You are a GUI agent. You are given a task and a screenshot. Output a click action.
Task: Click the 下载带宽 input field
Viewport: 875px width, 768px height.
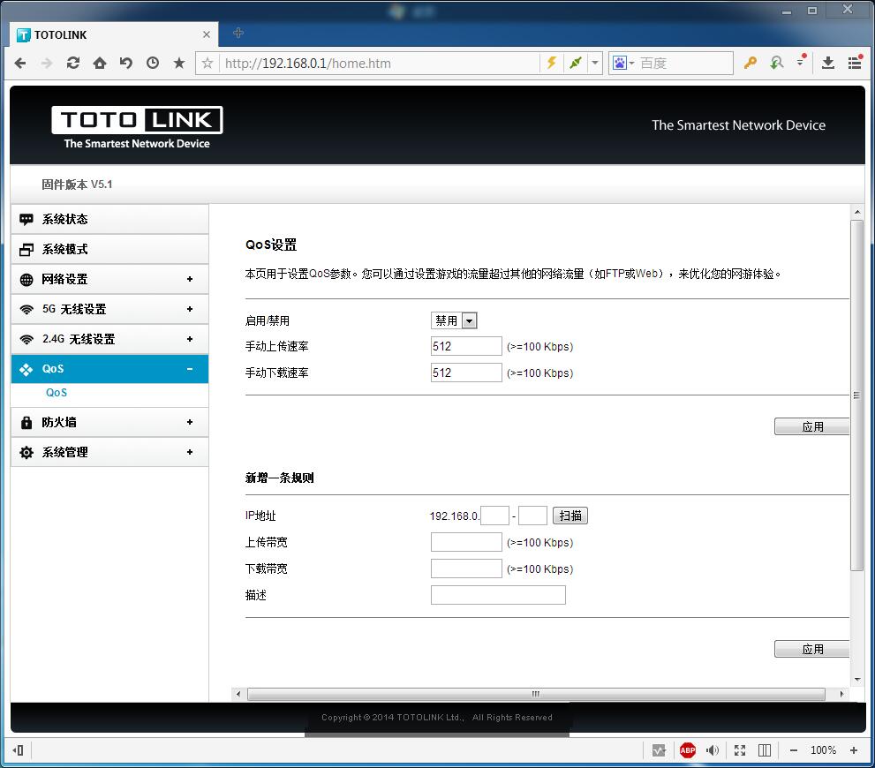(x=466, y=568)
